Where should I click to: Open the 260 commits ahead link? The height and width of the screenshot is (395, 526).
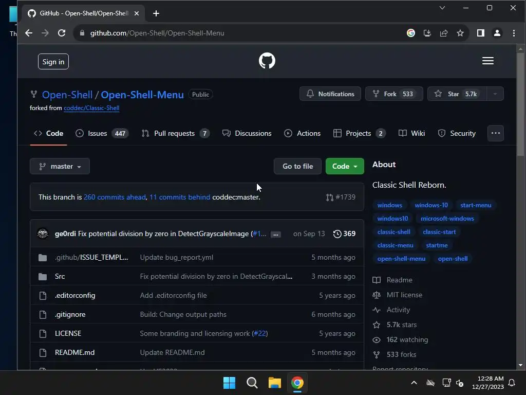pyautogui.click(x=115, y=197)
